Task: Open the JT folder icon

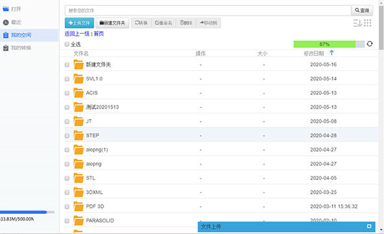Action: pos(79,122)
